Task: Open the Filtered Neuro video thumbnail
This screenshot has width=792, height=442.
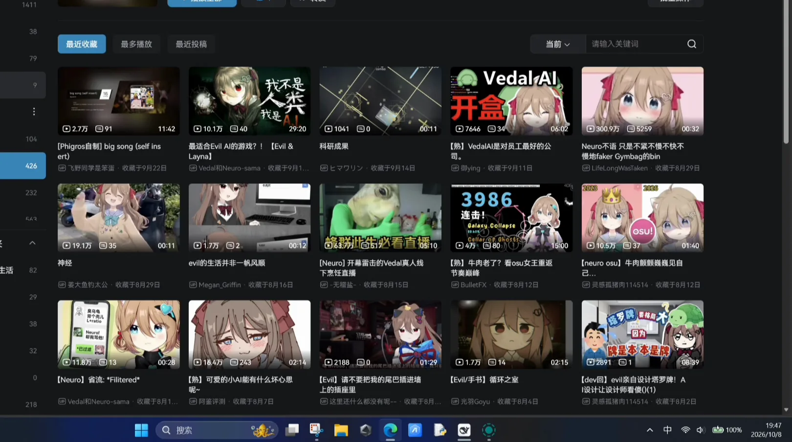Action: [119, 335]
